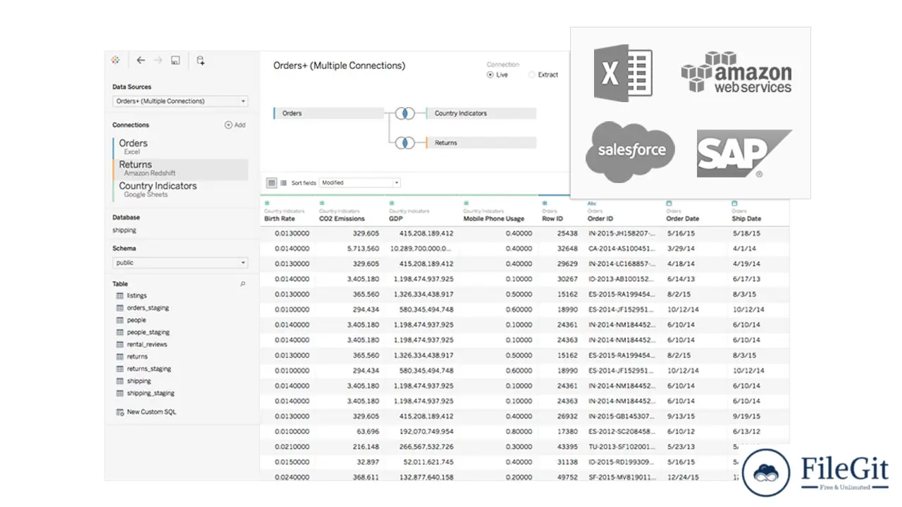
Task: Click the number type icon above Birth Rate
Action: pyautogui.click(x=266, y=203)
